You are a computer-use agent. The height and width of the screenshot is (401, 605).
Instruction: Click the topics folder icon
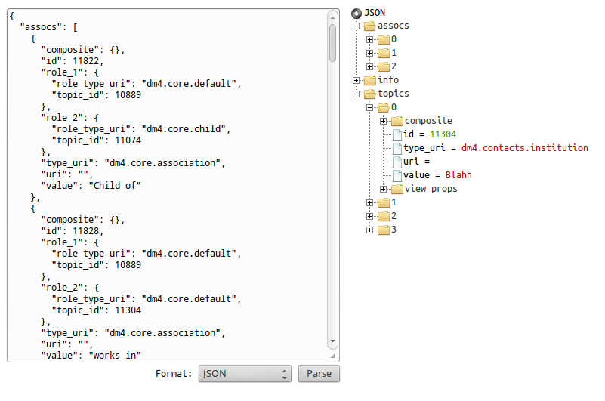click(370, 94)
